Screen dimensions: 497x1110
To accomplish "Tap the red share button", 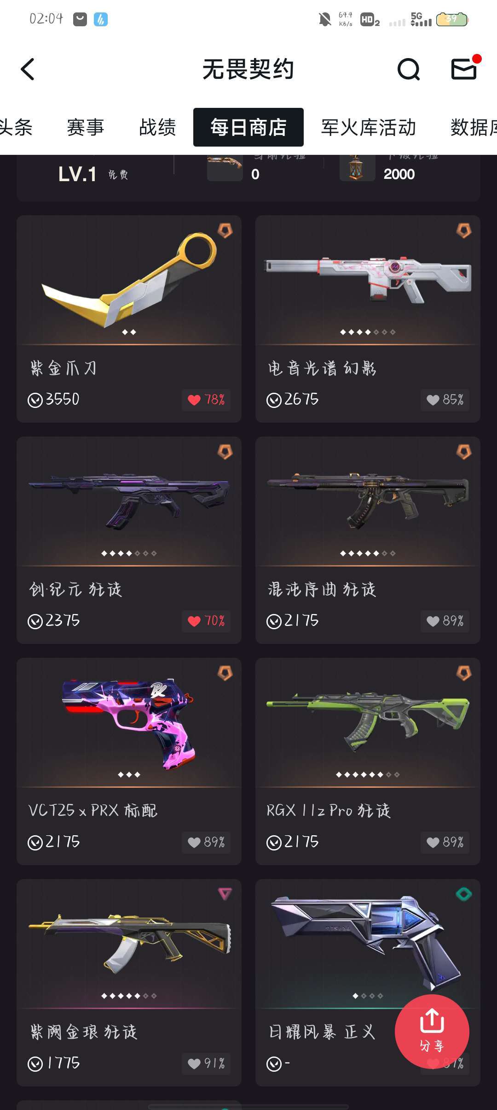I will (432, 1031).
